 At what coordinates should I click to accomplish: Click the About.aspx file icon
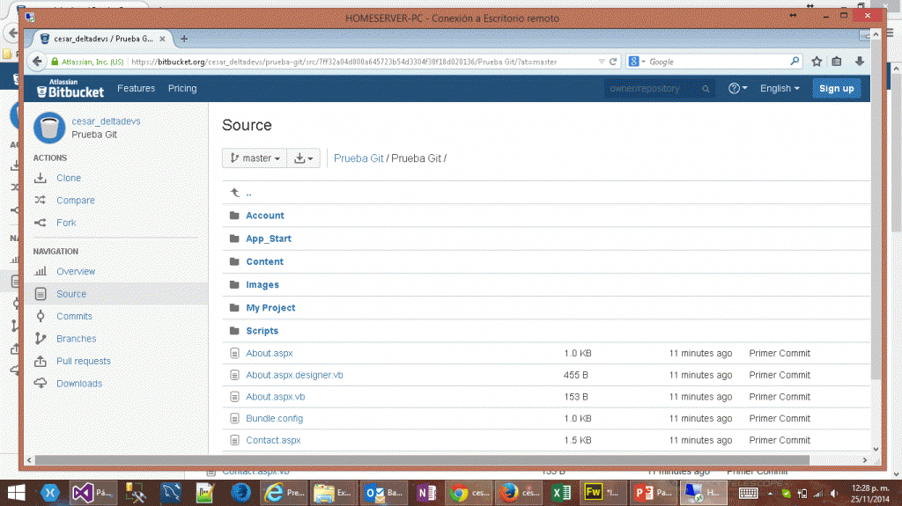pos(234,353)
